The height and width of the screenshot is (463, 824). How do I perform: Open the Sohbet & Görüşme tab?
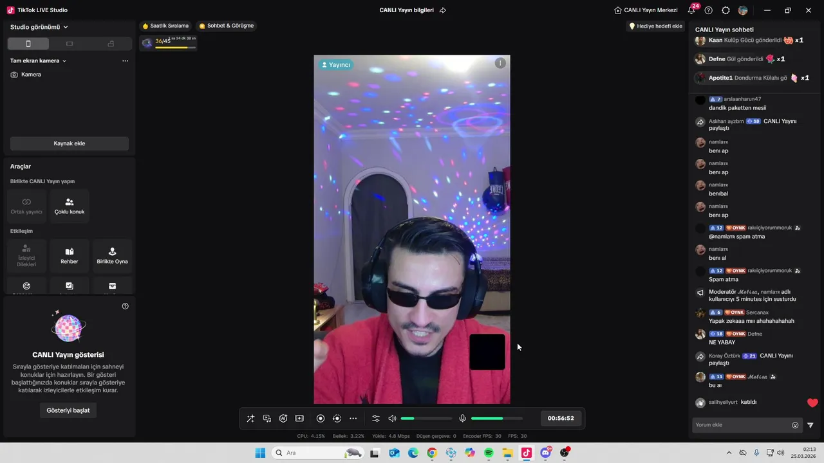[x=227, y=26]
